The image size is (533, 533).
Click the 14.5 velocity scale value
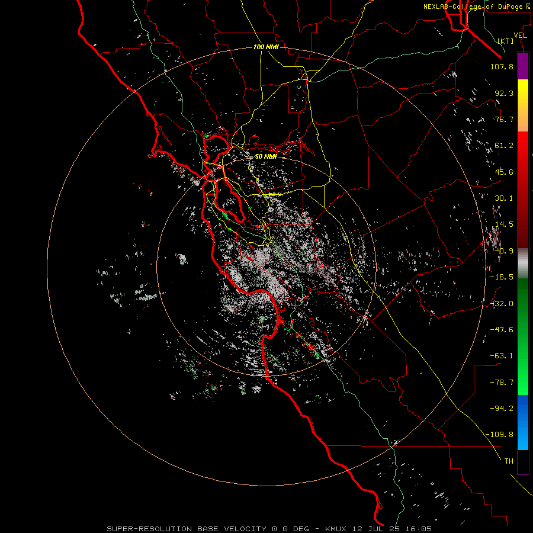pos(504,224)
